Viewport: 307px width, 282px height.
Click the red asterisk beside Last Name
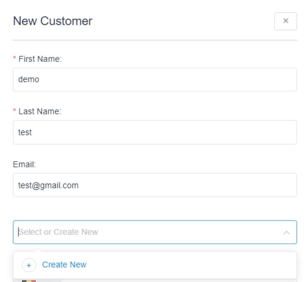coord(14,111)
